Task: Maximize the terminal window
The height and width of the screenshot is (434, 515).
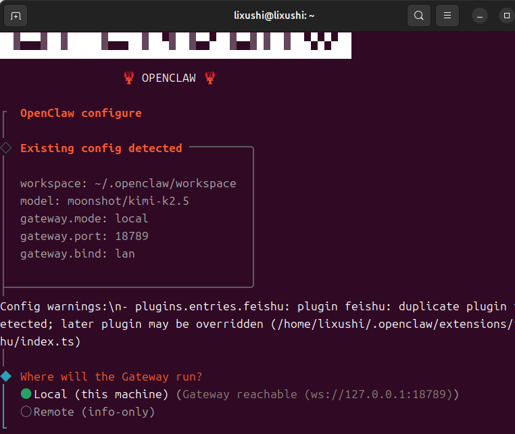Action: tap(507, 16)
